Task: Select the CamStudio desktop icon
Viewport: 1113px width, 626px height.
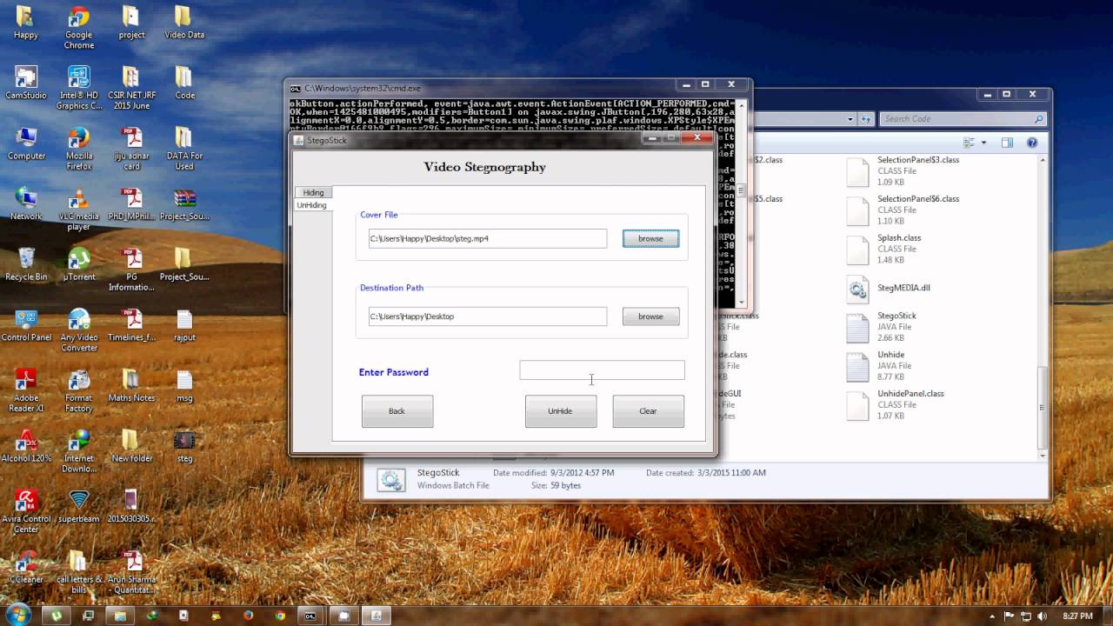Action: point(26,83)
